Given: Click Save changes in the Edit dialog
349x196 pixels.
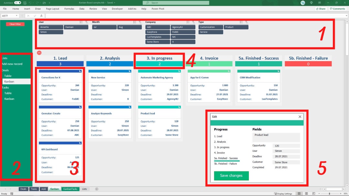Looking at the screenshot, I should click(231, 175).
